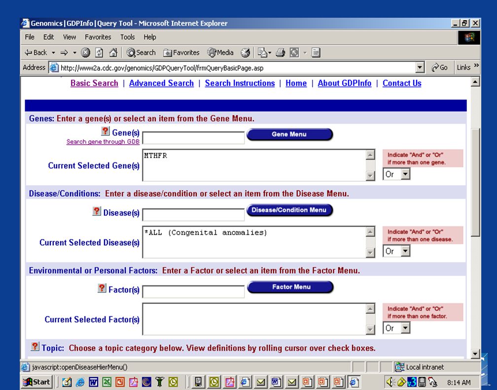The width and height of the screenshot is (497, 390).
Task: Print the page with printer icon
Action: point(280,53)
